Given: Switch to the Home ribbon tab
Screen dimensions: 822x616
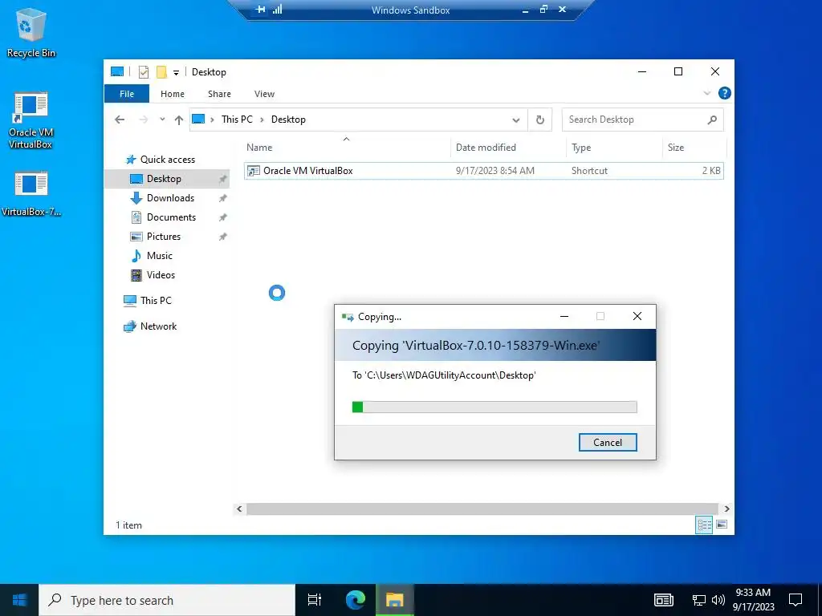Looking at the screenshot, I should pyautogui.click(x=173, y=94).
